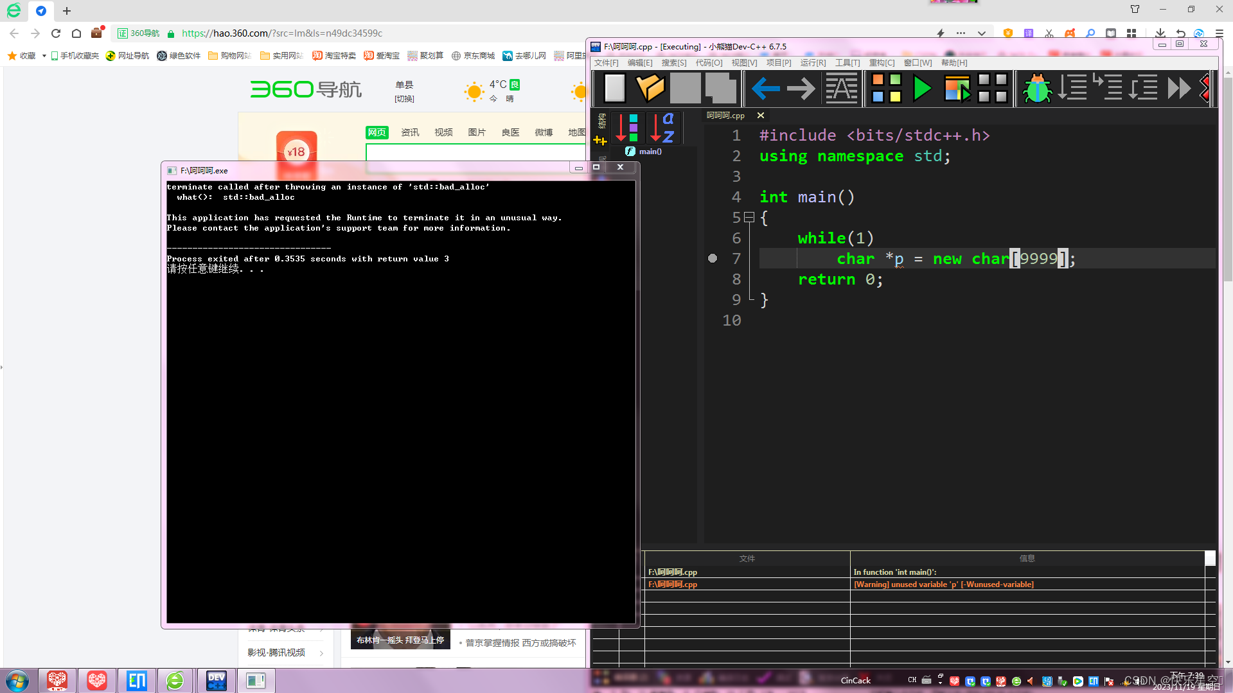The image size is (1233, 693).
Task: Click the grey Save icon in Dev-C++ toolbar
Action: point(685,88)
